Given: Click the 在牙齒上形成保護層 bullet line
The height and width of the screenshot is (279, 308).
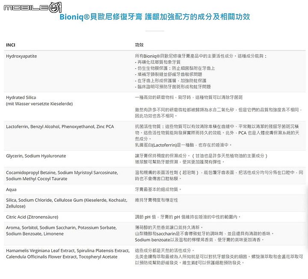Looking at the screenshot, I should point(171,81).
